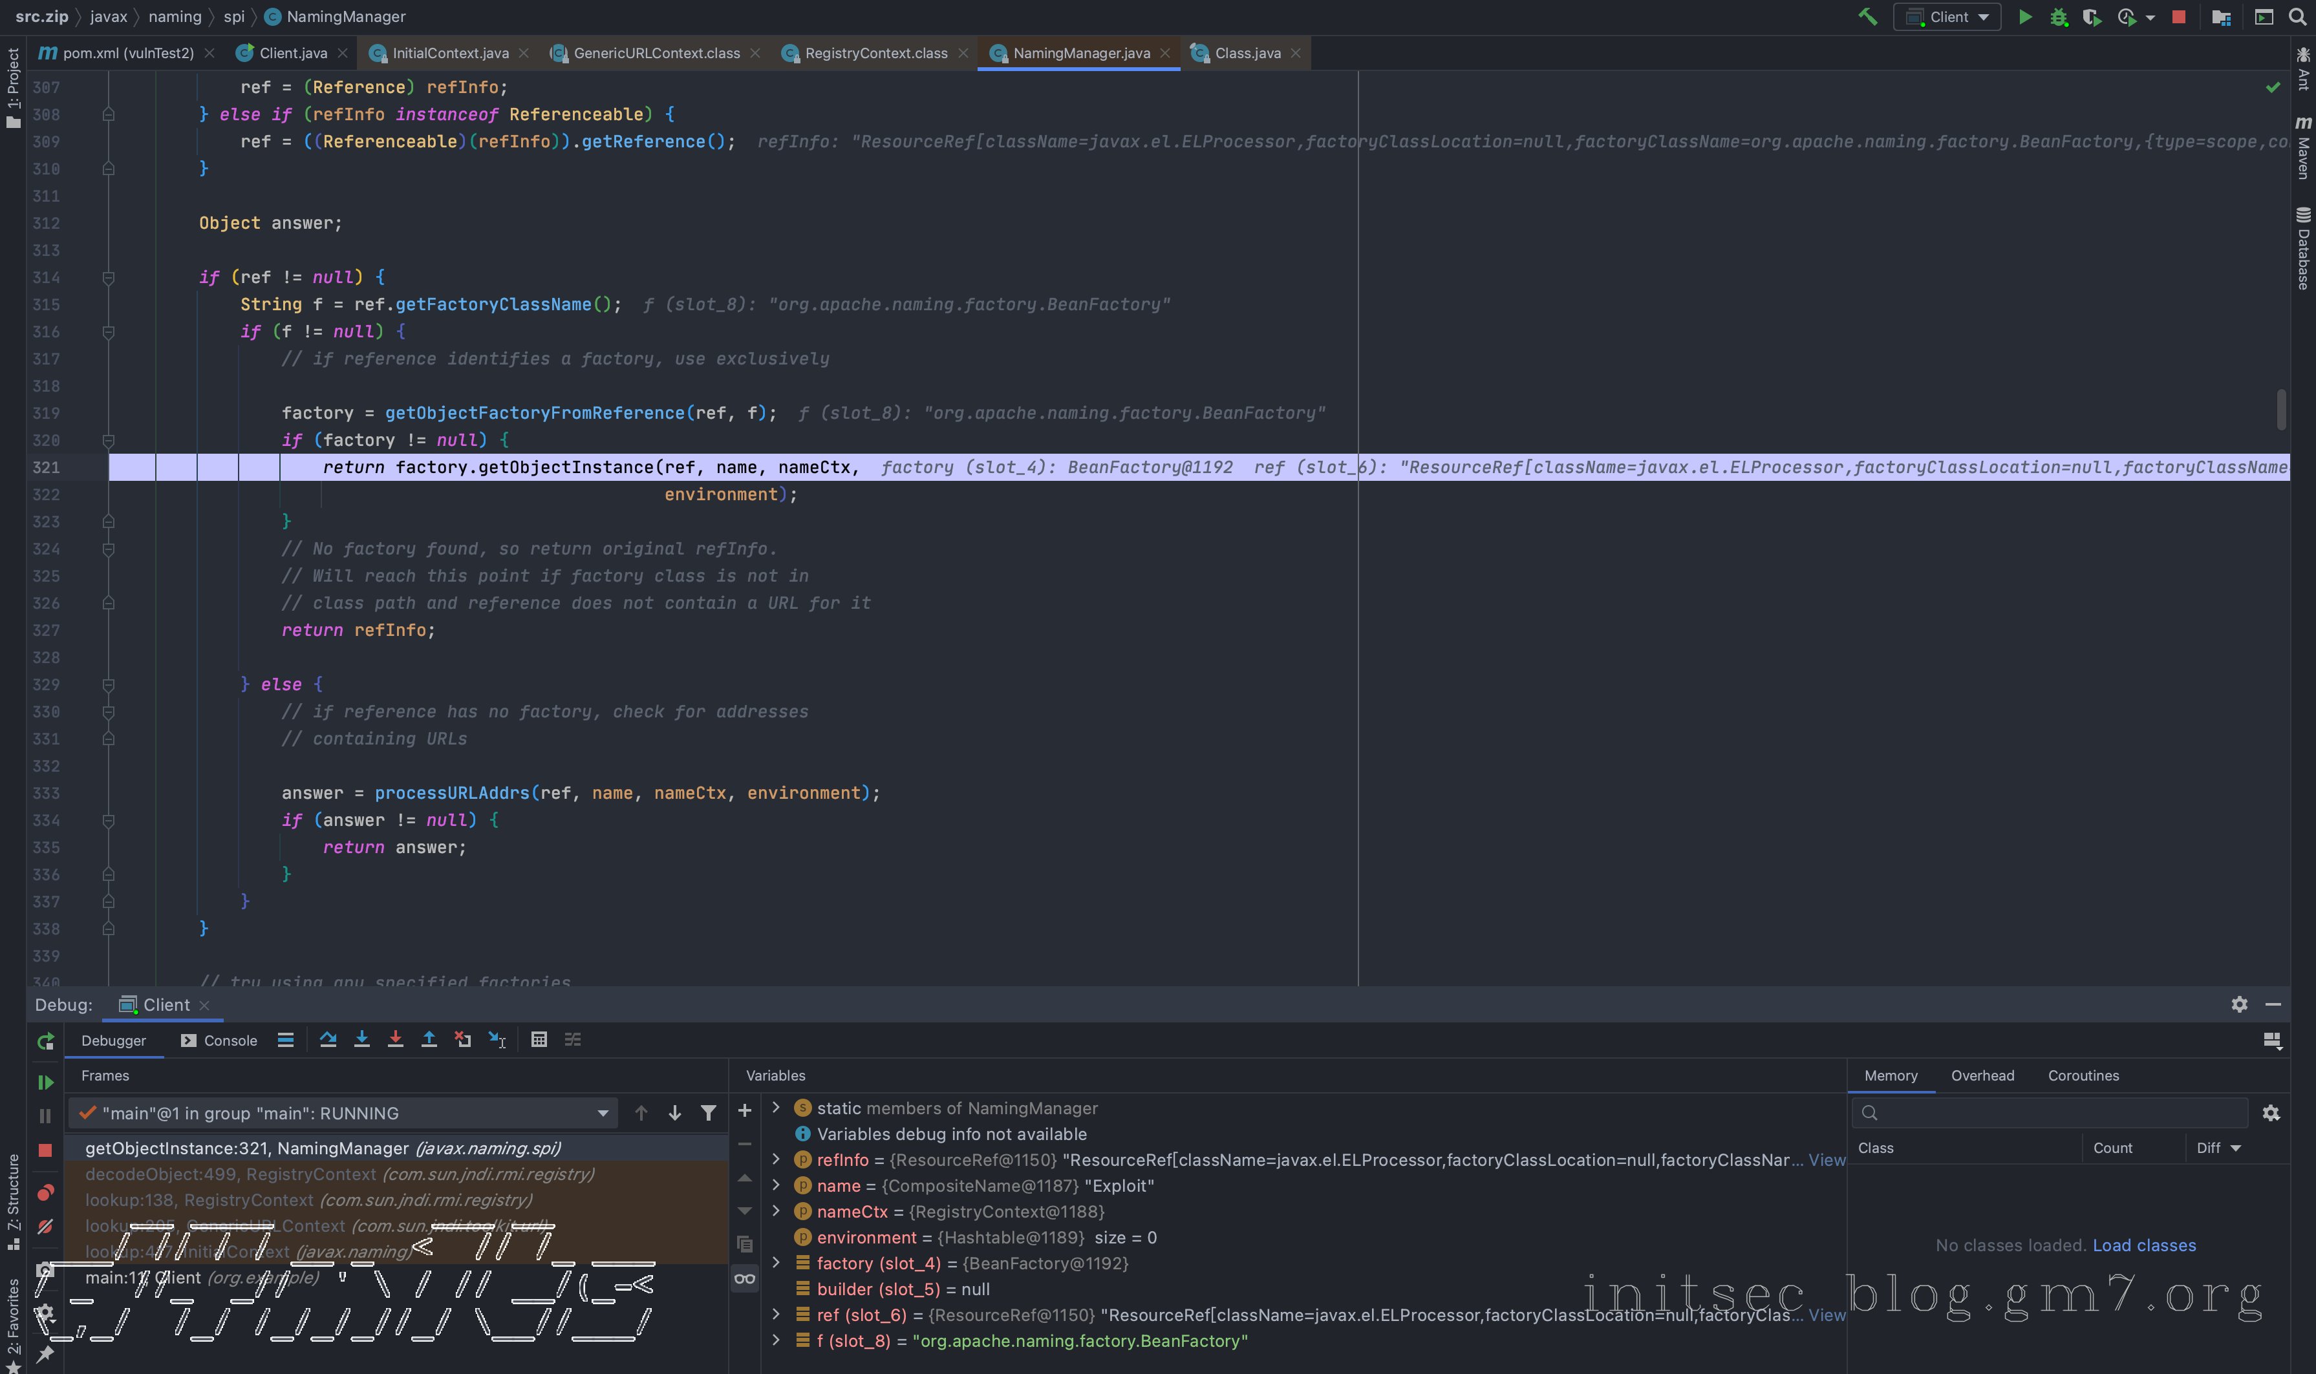
Task: Click the Rerun Client debug icon
Action: (x=45, y=1042)
